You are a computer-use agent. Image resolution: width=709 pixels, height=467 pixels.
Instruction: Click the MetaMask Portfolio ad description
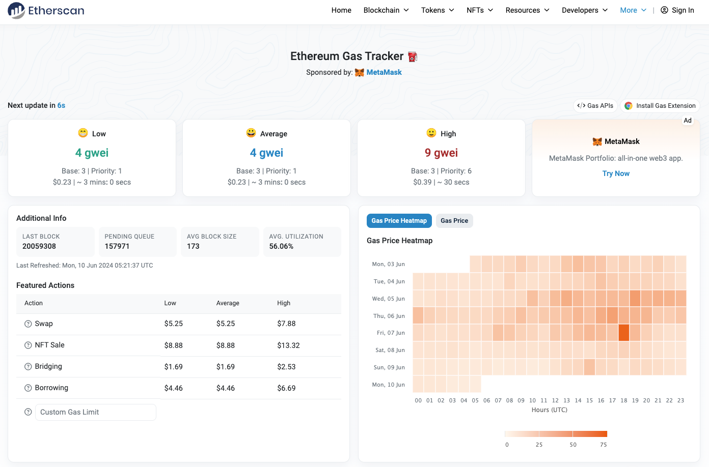click(616, 158)
